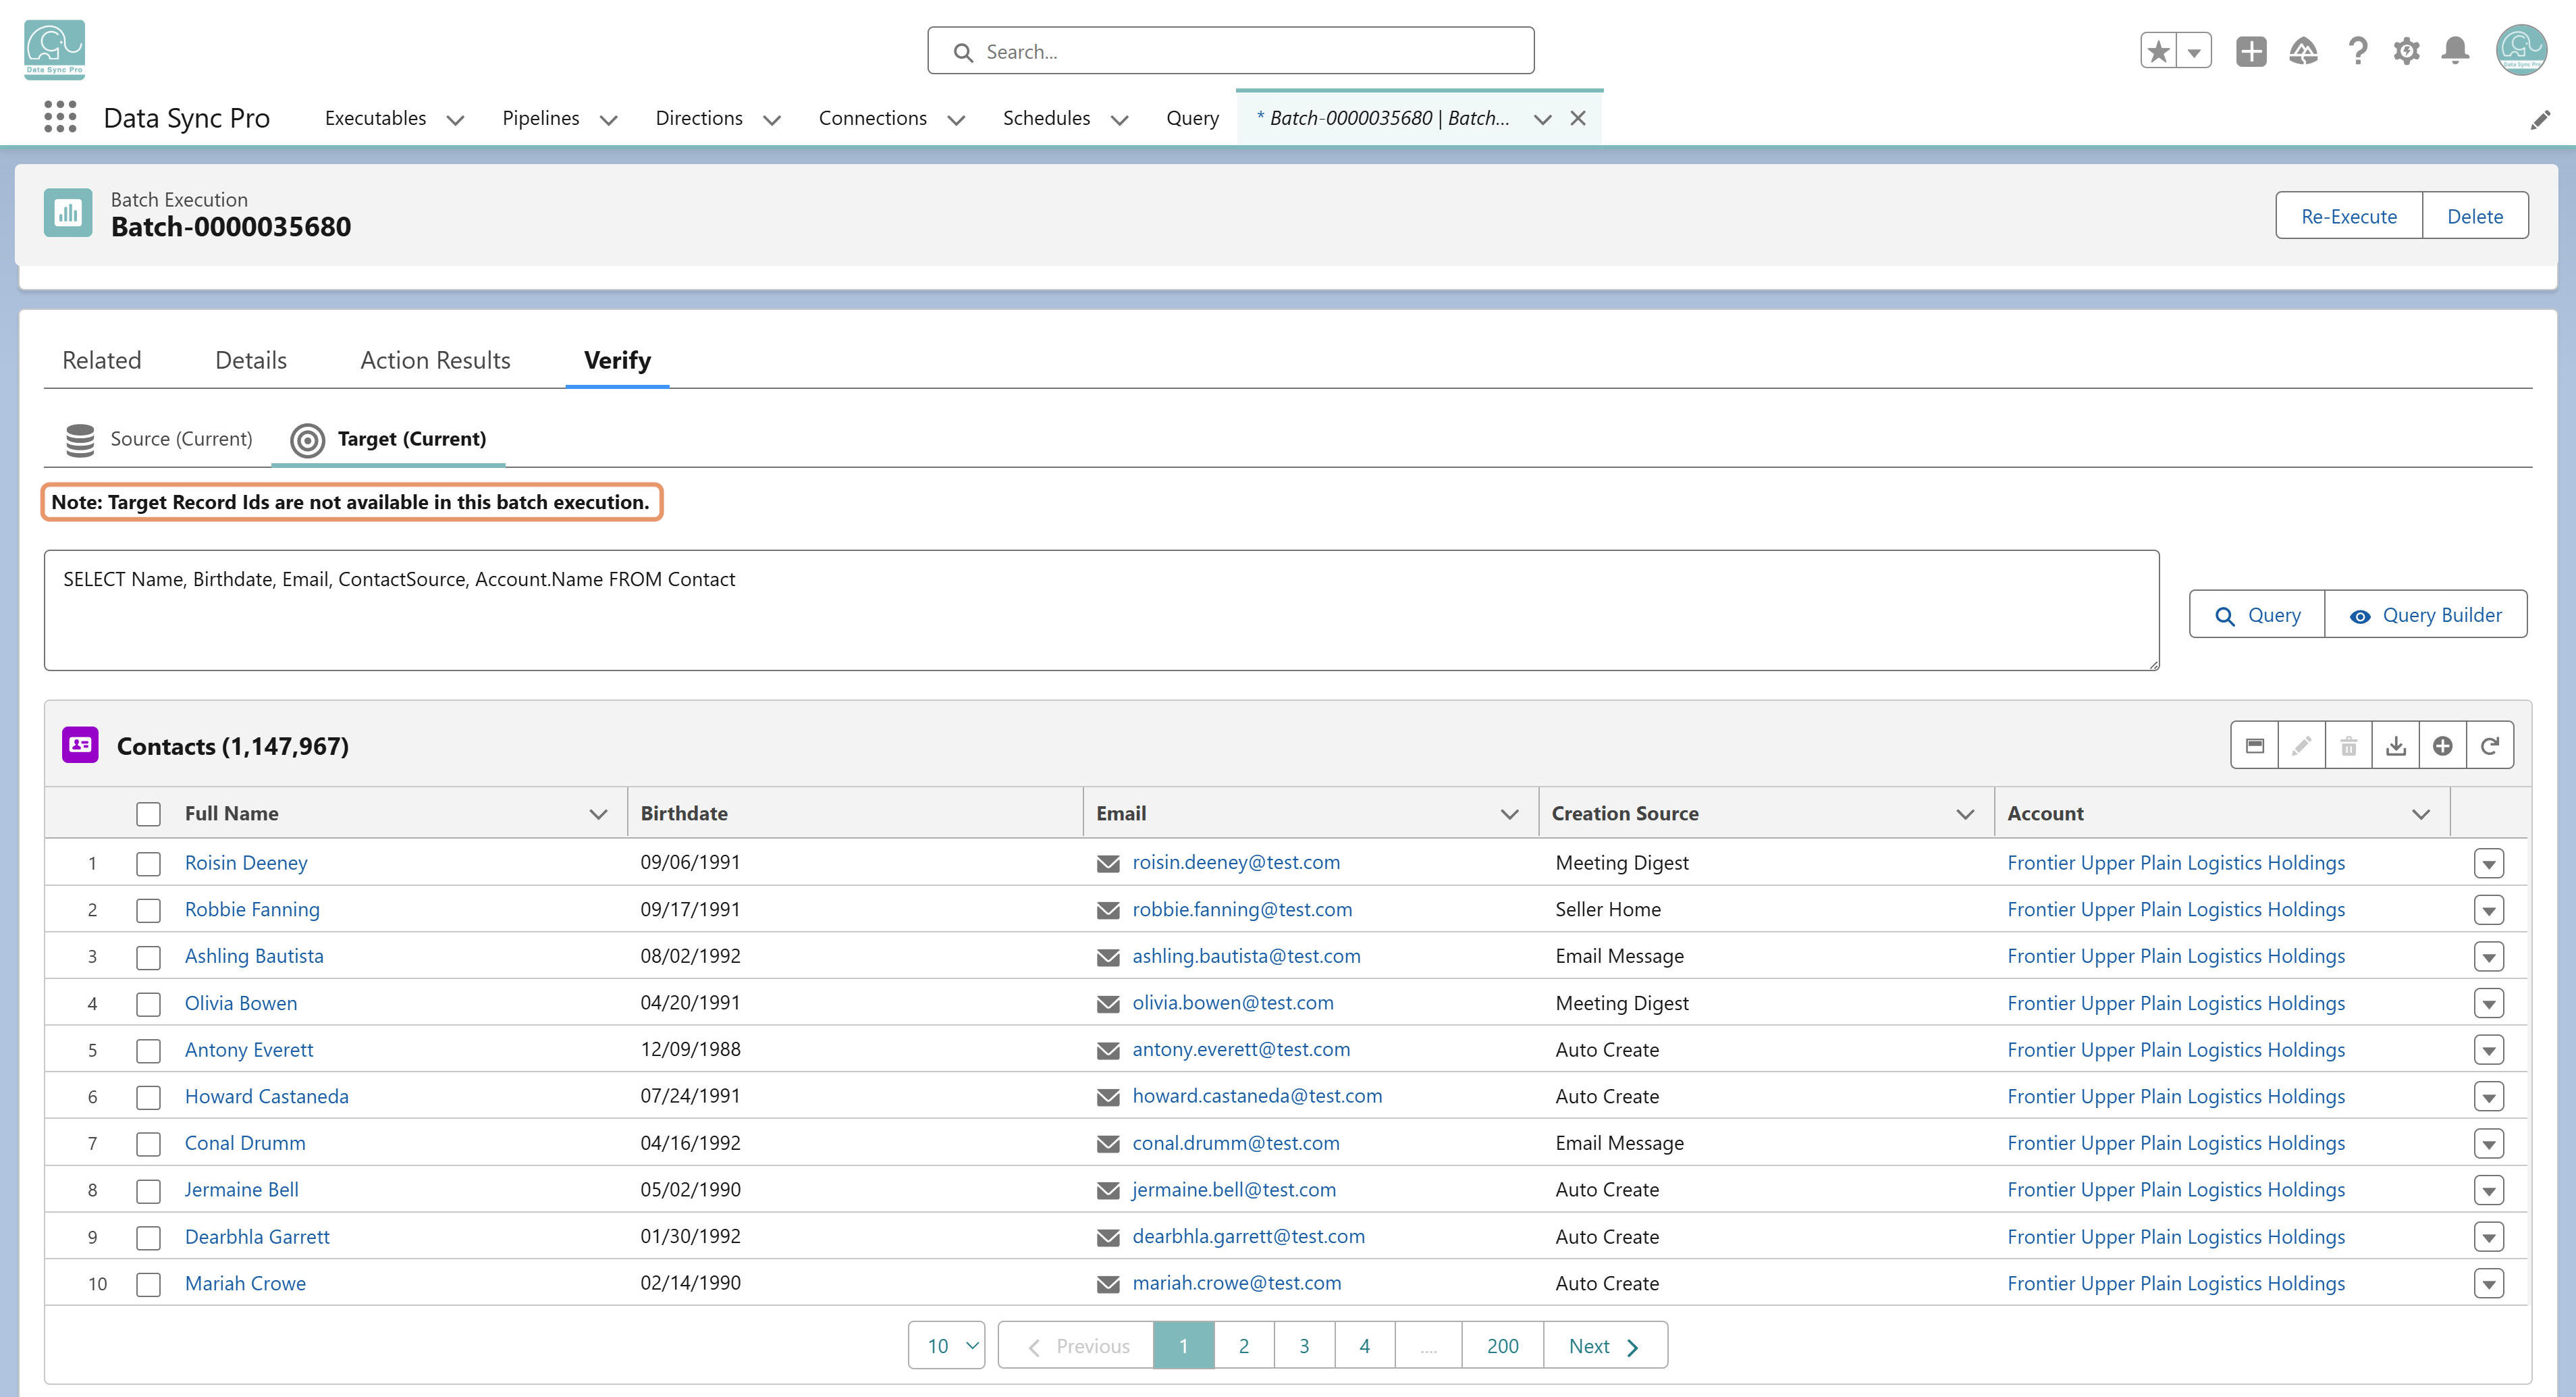Click the refresh icon in Contacts toolbar
2576x1397 pixels.
(x=2490, y=746)
